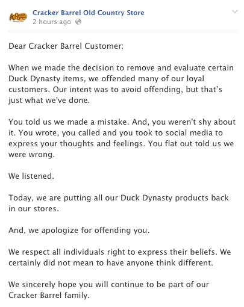Click the Cracker Barrel logo profile picture
The width and height of the screenshot is (244, 307).
(x=18, y=17)
